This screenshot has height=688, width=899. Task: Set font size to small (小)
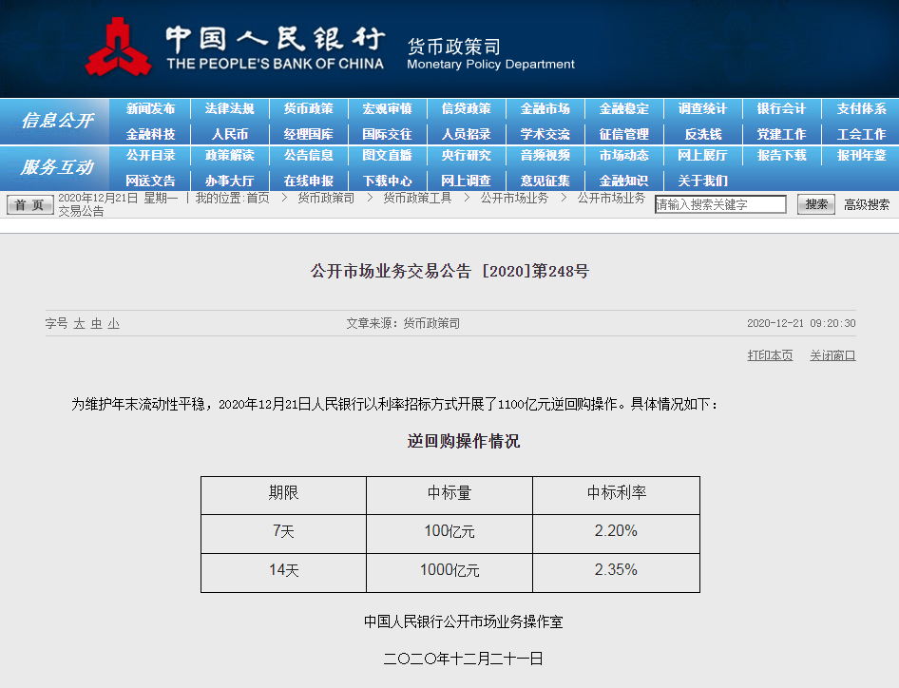click(x=113, y=324)
